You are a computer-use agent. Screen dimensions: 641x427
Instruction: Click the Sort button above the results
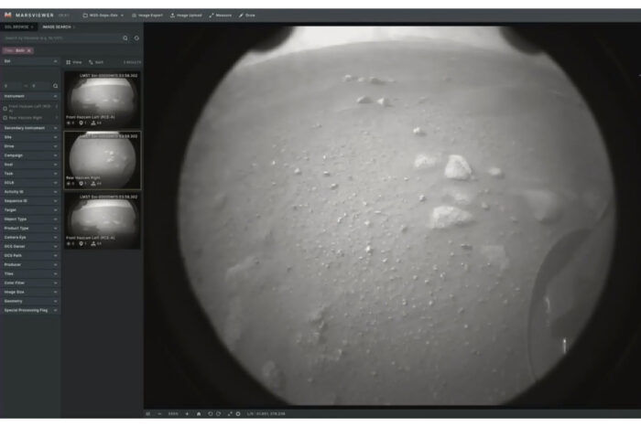[x=96, y=62]
